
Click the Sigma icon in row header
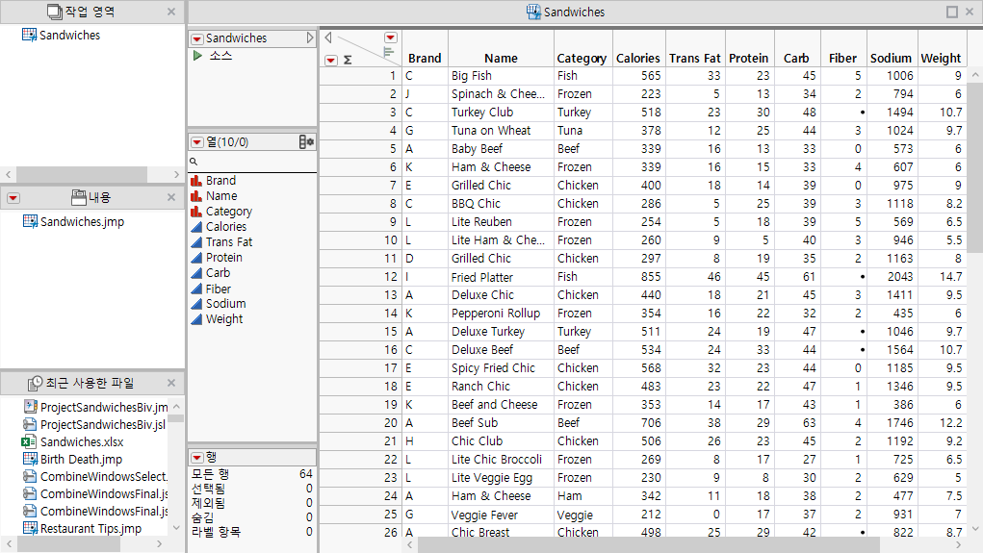(x=348, y=61)
